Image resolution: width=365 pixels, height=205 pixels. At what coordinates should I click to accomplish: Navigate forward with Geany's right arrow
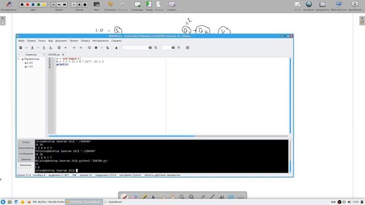81,48
